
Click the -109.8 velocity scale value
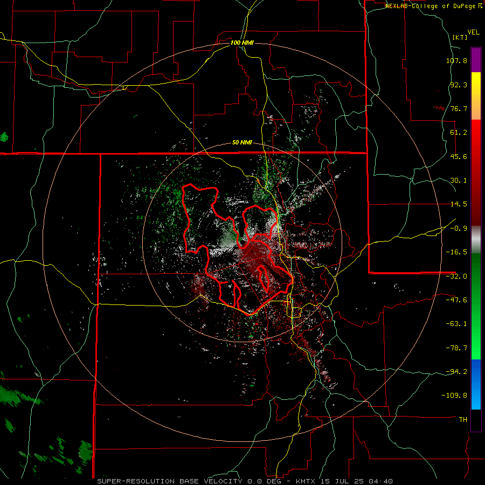[455, 396]
